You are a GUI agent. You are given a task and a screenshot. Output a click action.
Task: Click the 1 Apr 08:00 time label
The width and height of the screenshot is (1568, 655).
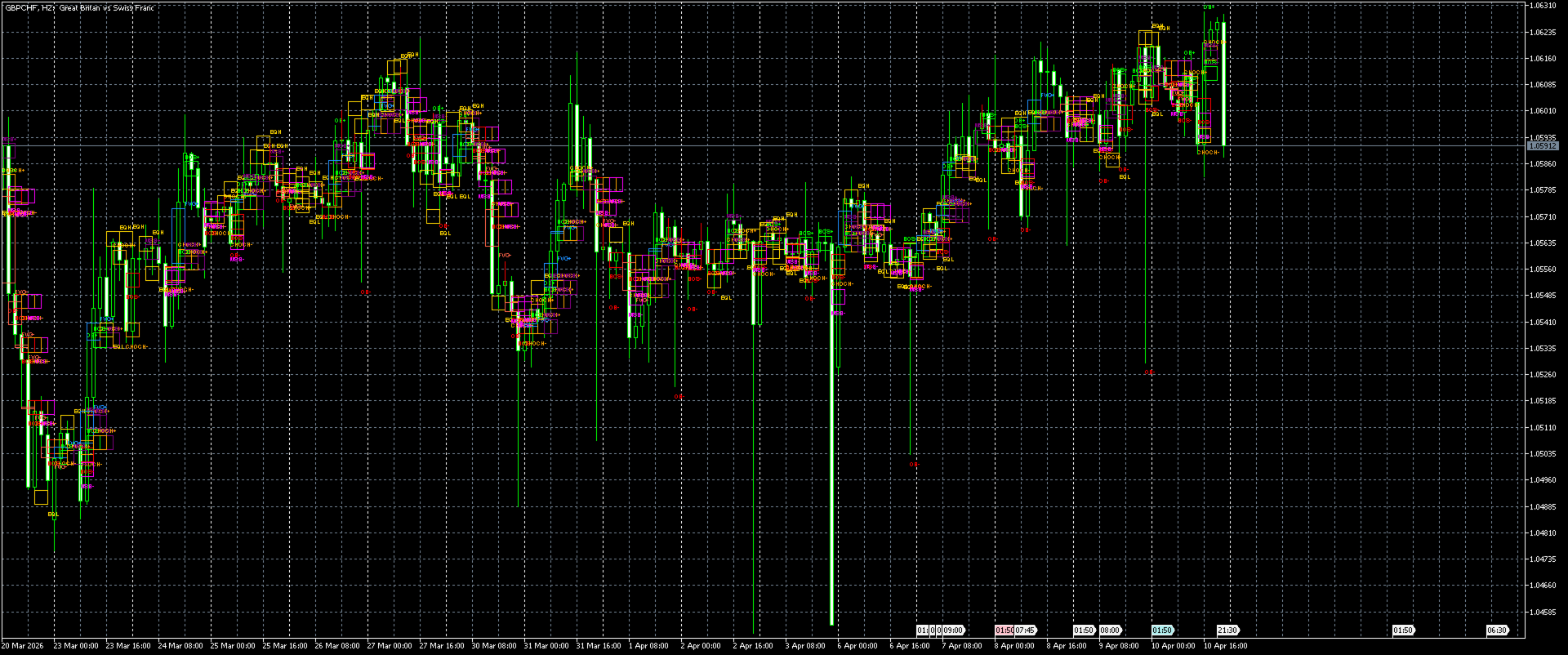point(648,646)
